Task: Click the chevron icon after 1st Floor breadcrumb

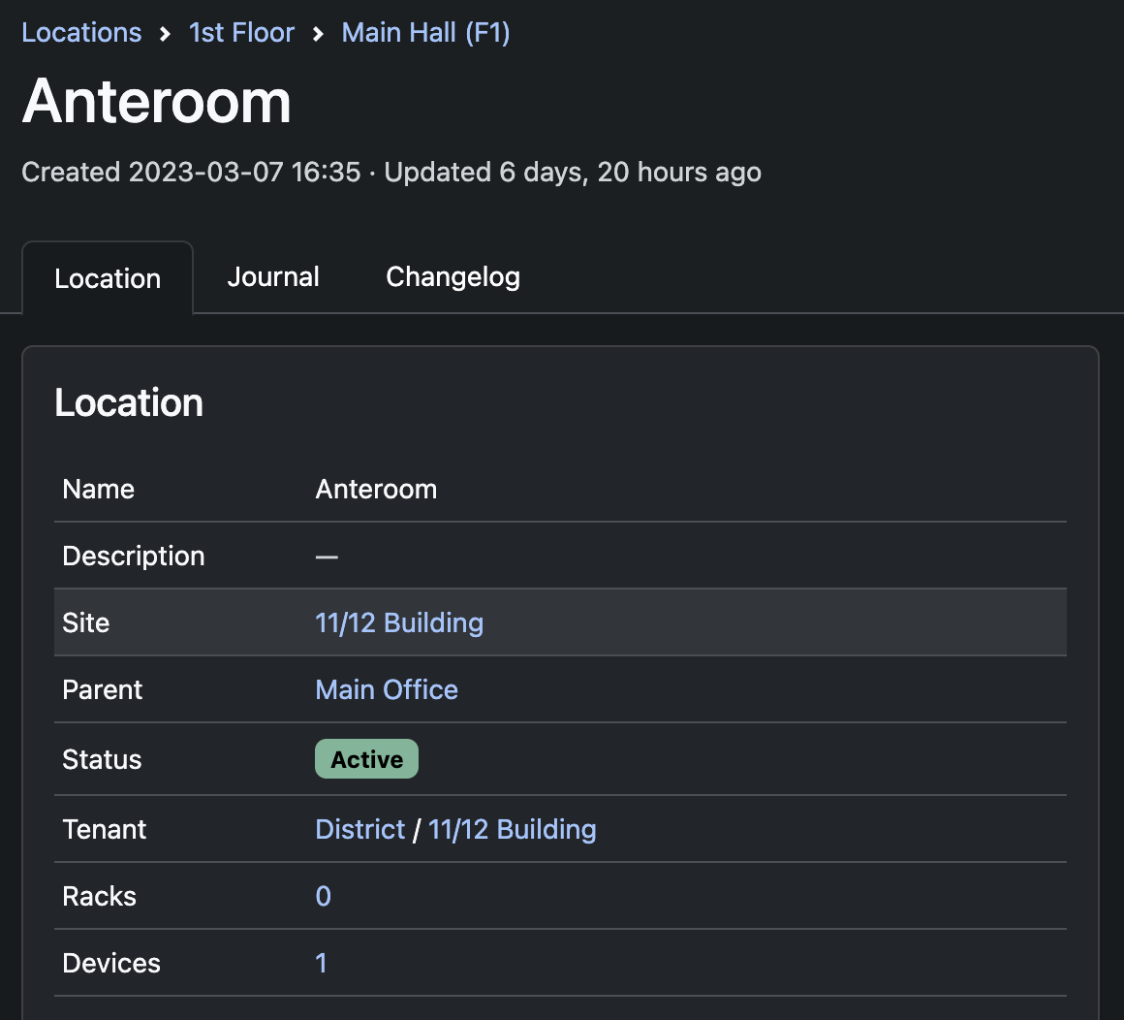Action: 317,32
